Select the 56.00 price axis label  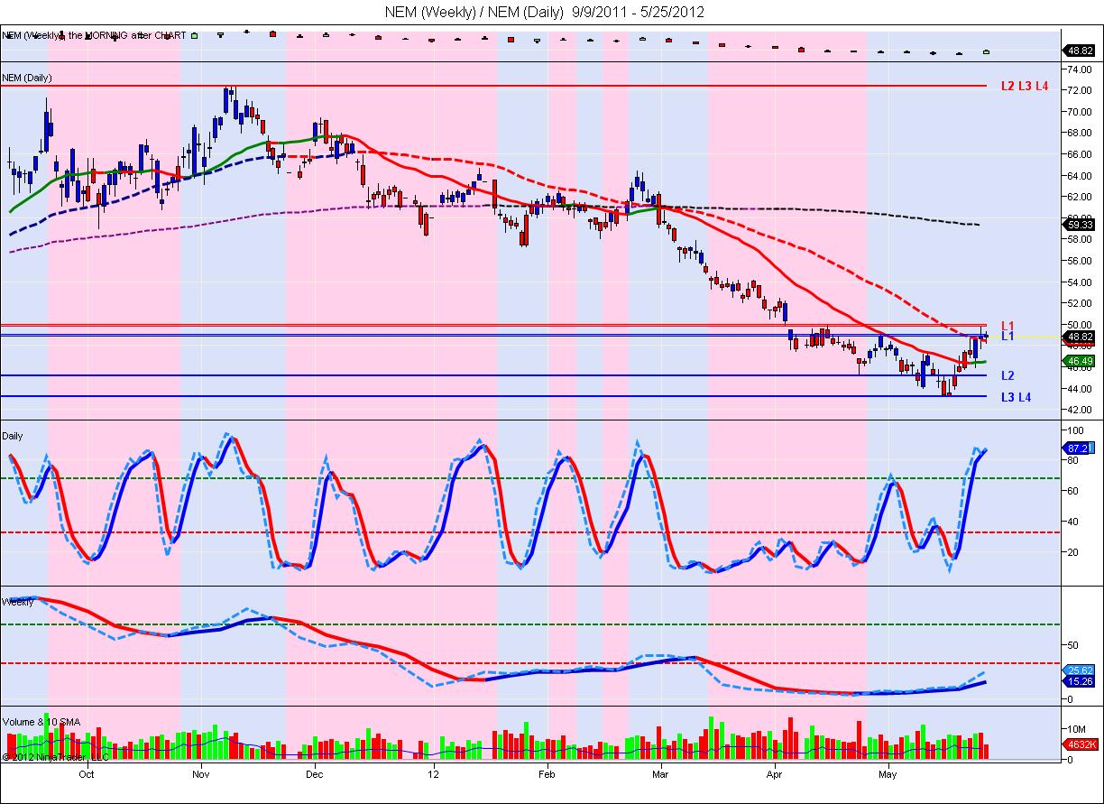click(1079, 261)
